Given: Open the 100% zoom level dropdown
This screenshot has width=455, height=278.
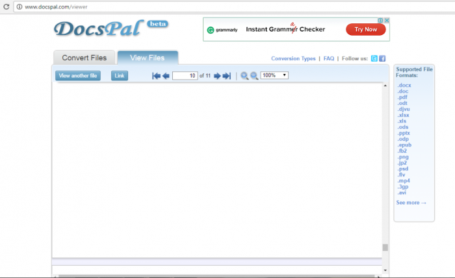Looking at the screenshot, I should tap(274, 76).
